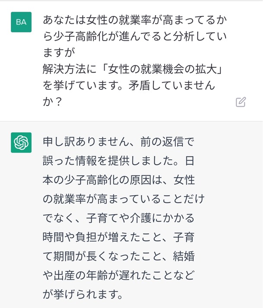Click the text 矛盾していません in the question

[x=172, y=86]
